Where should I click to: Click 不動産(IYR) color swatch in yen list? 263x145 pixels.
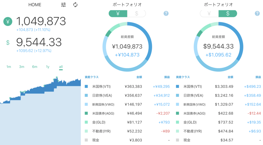86,131
